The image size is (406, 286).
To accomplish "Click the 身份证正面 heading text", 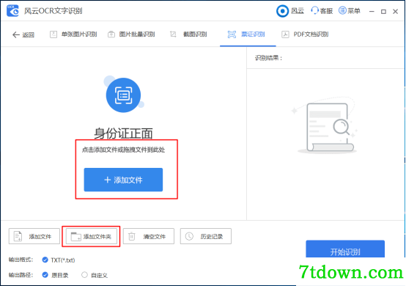I will (123, 133).
